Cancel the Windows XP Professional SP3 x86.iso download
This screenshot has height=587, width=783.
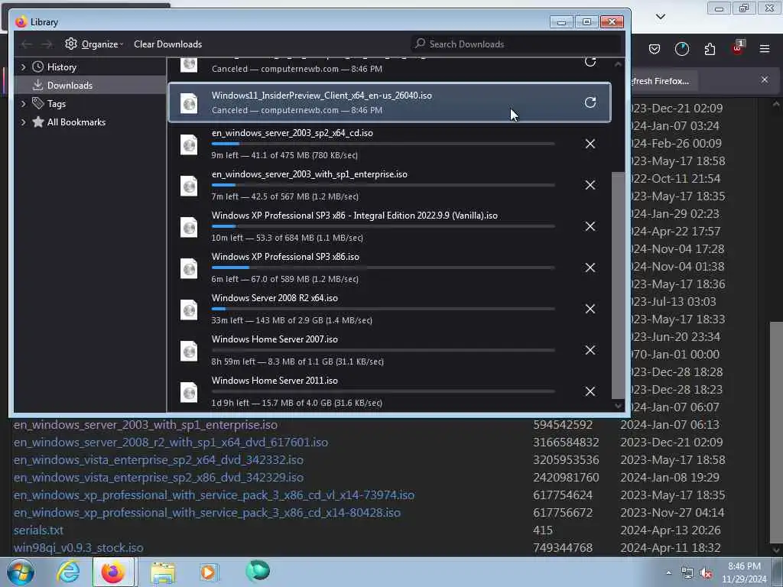pos(590,268)
